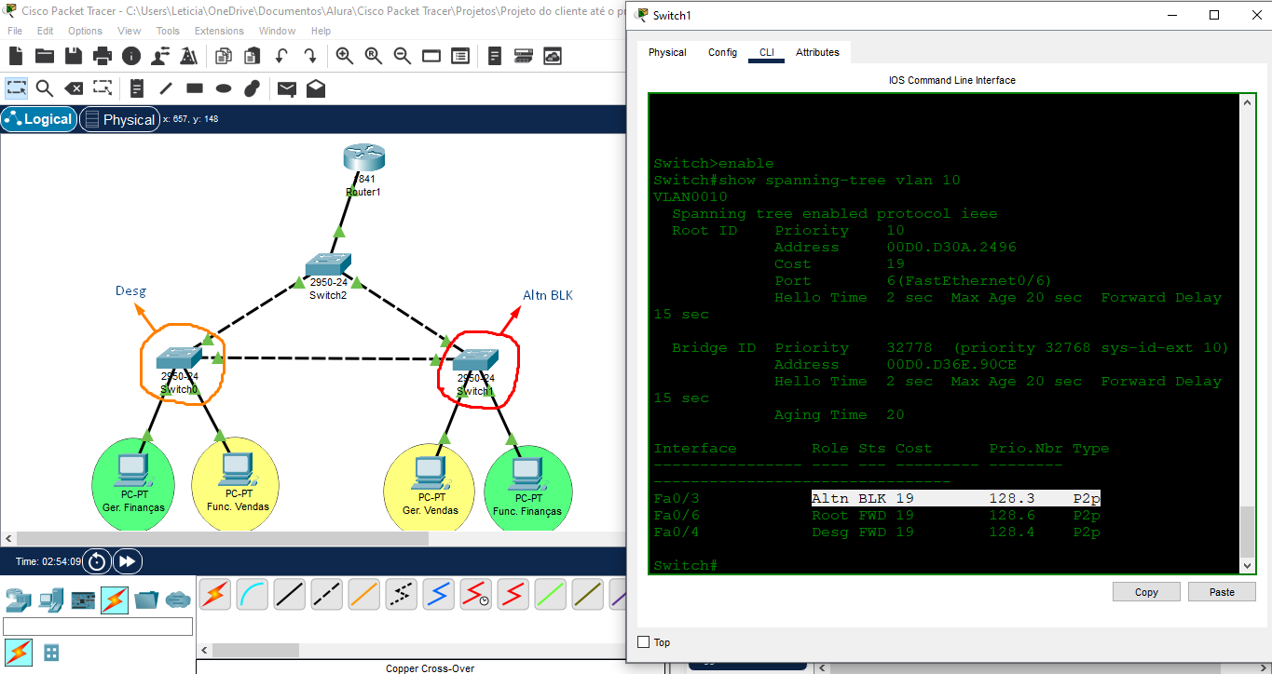
Task: Create a new file with the New icon
Action: (16, 56)
